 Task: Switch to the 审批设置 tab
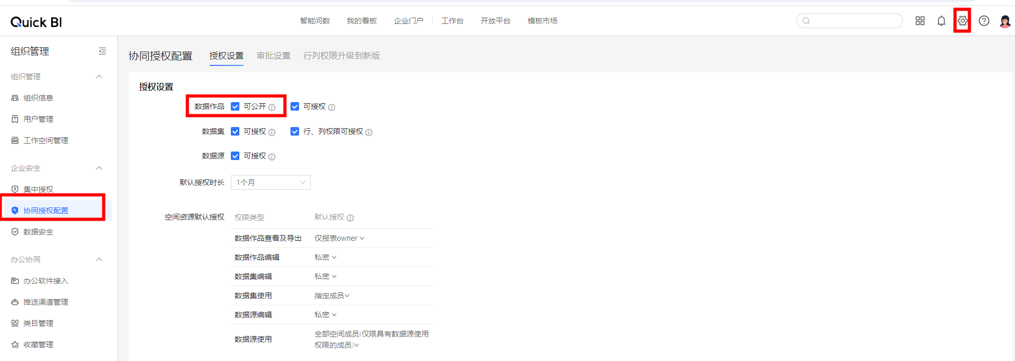(x=273, y=56)
